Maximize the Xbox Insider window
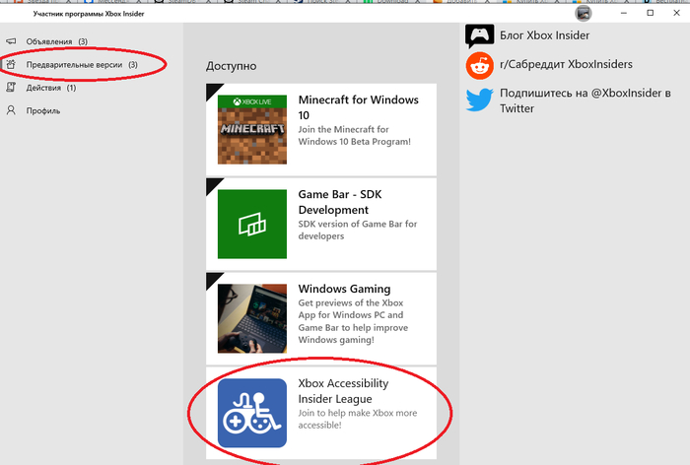The height and width of the screenshot is (465, 690). coord(650,13)
